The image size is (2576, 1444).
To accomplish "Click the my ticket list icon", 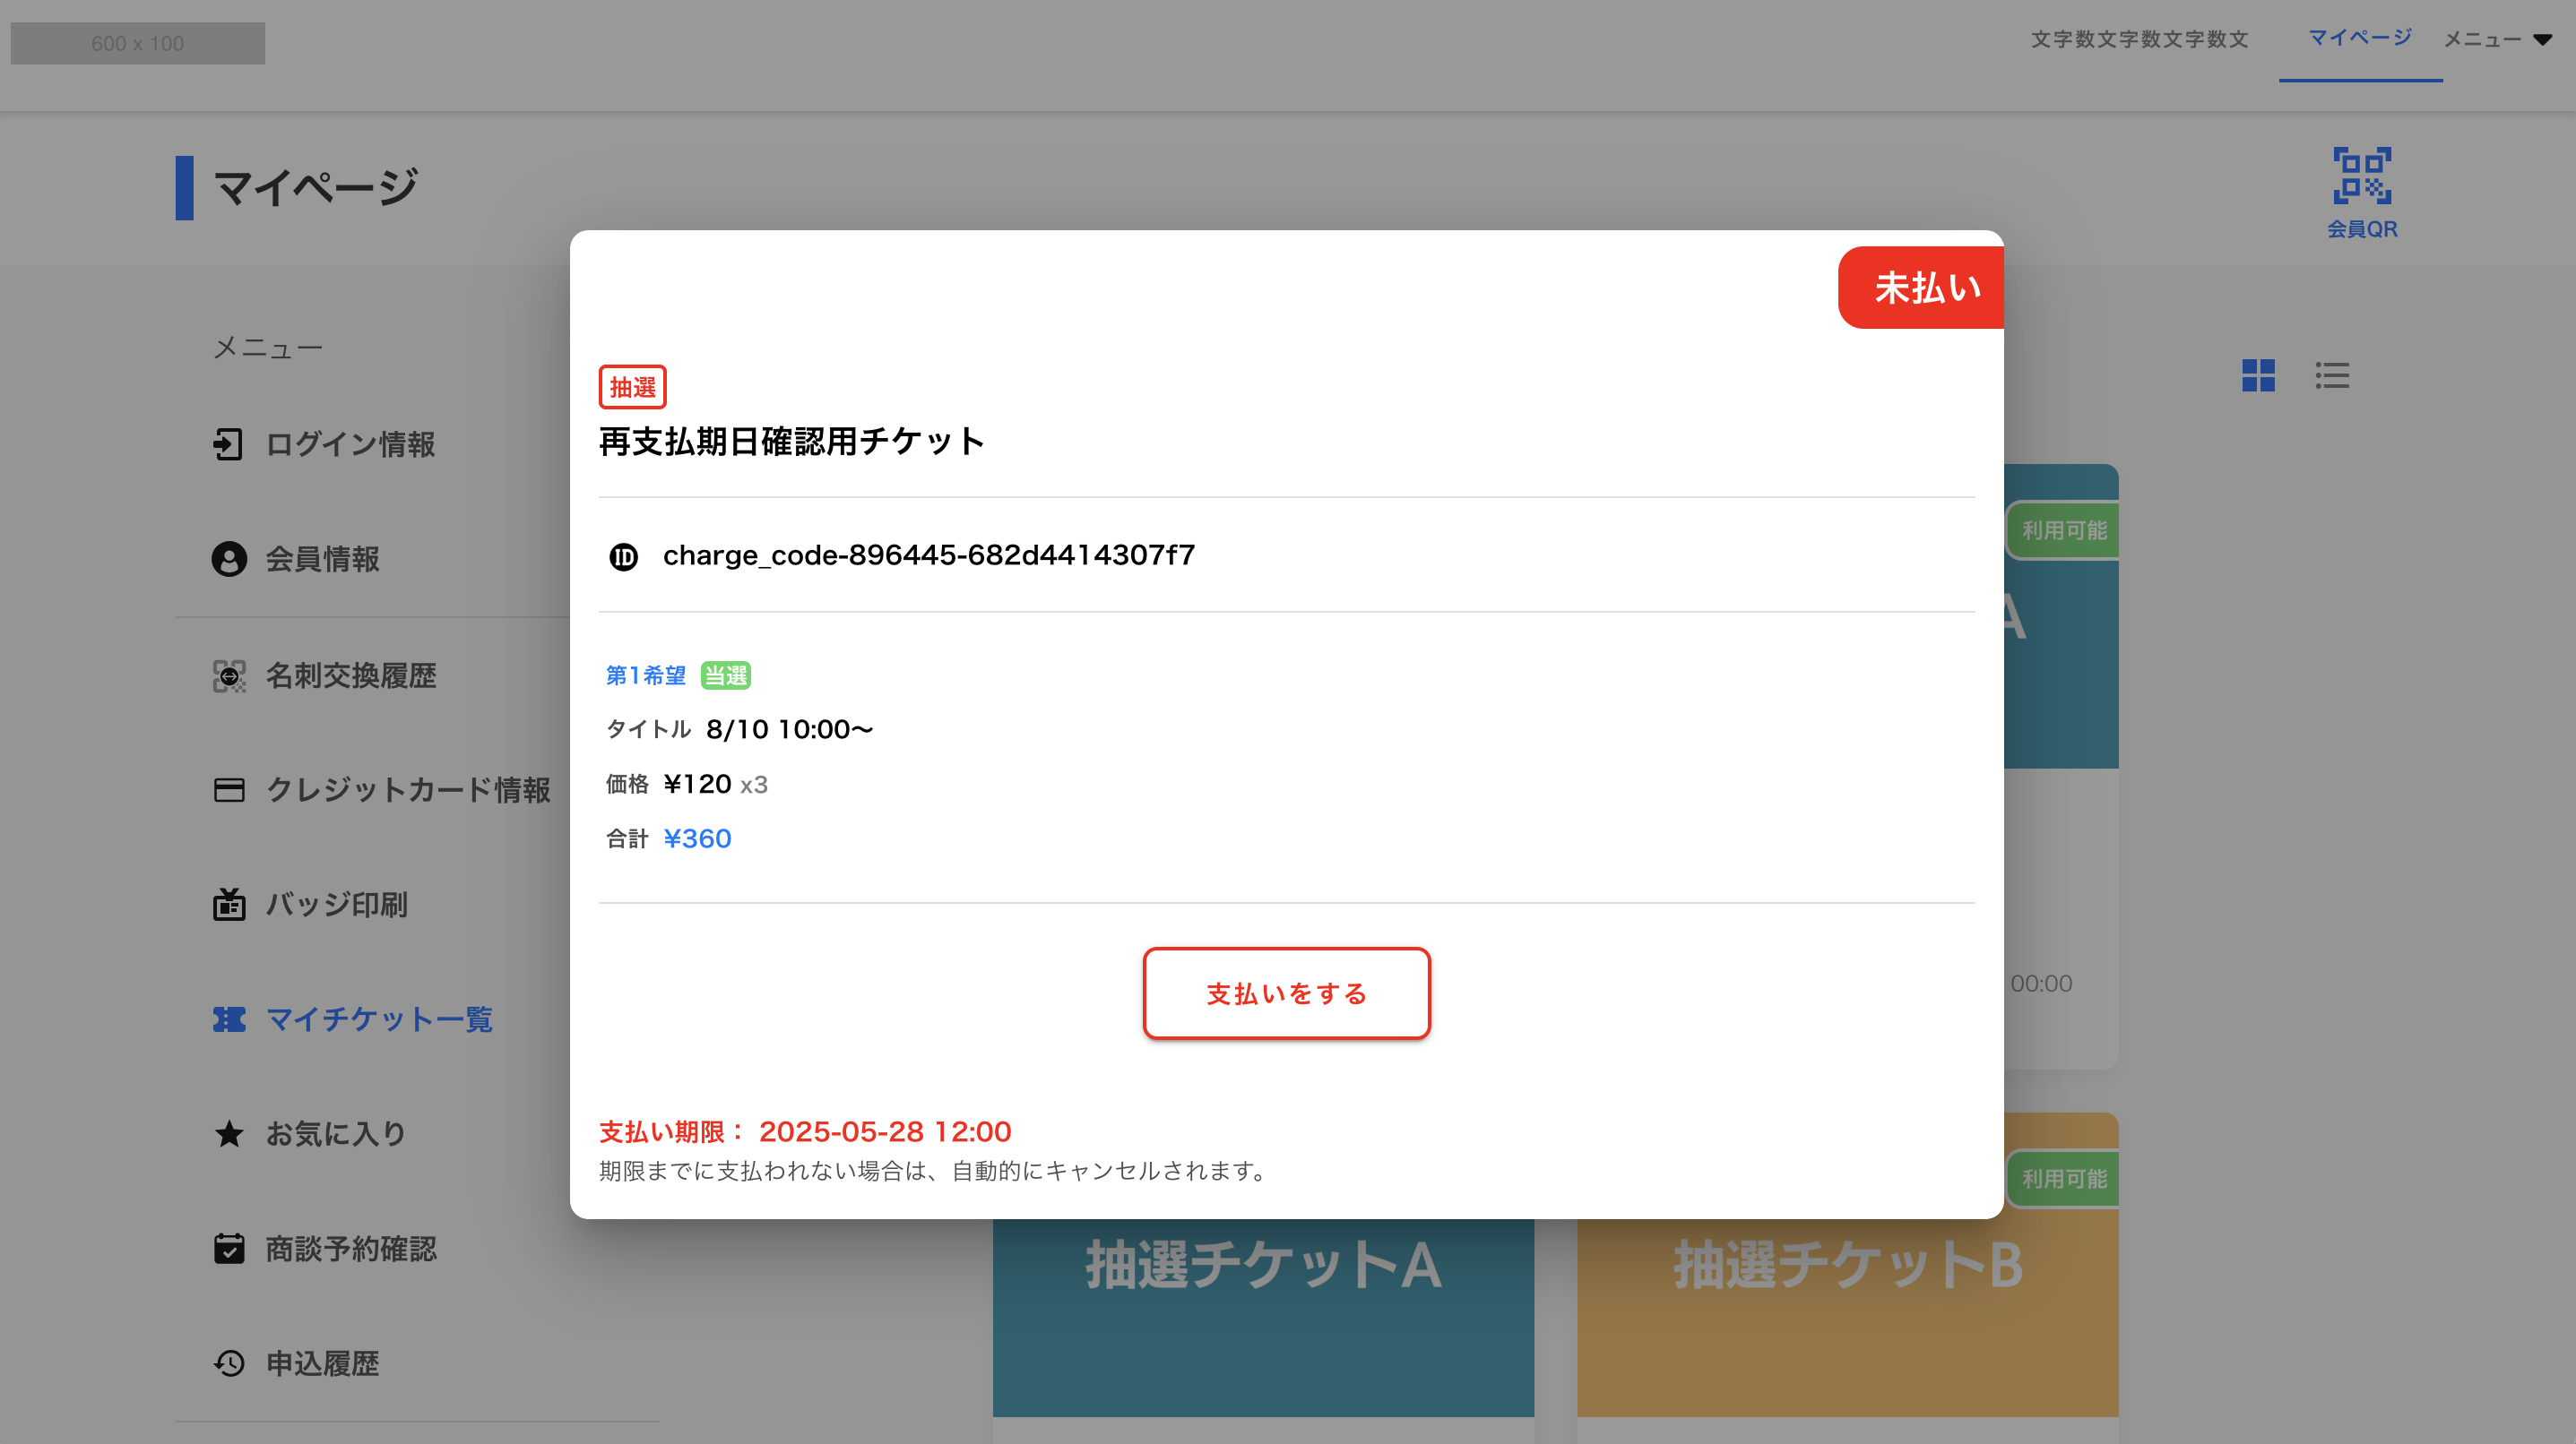I will tap(229, 1019).
